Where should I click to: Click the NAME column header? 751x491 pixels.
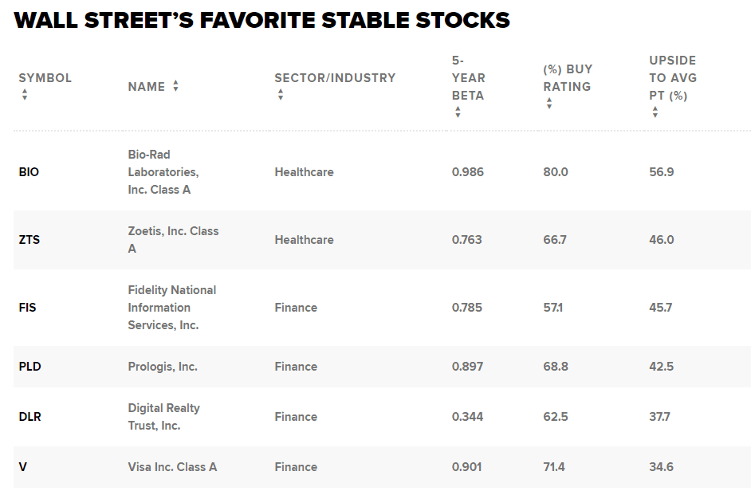coord(147,87)
